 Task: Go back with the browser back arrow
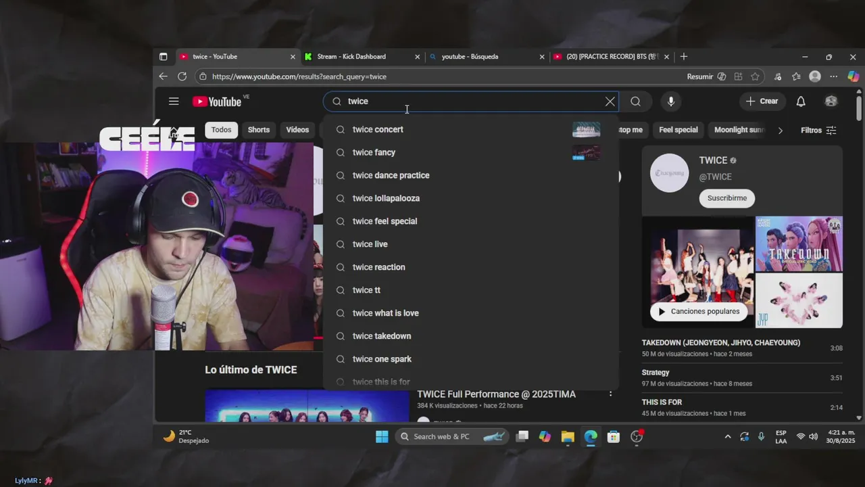point(163,76)
